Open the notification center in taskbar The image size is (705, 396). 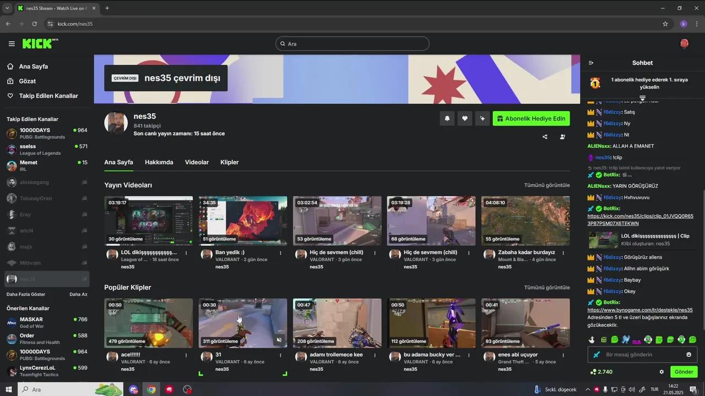click(694, 389)
